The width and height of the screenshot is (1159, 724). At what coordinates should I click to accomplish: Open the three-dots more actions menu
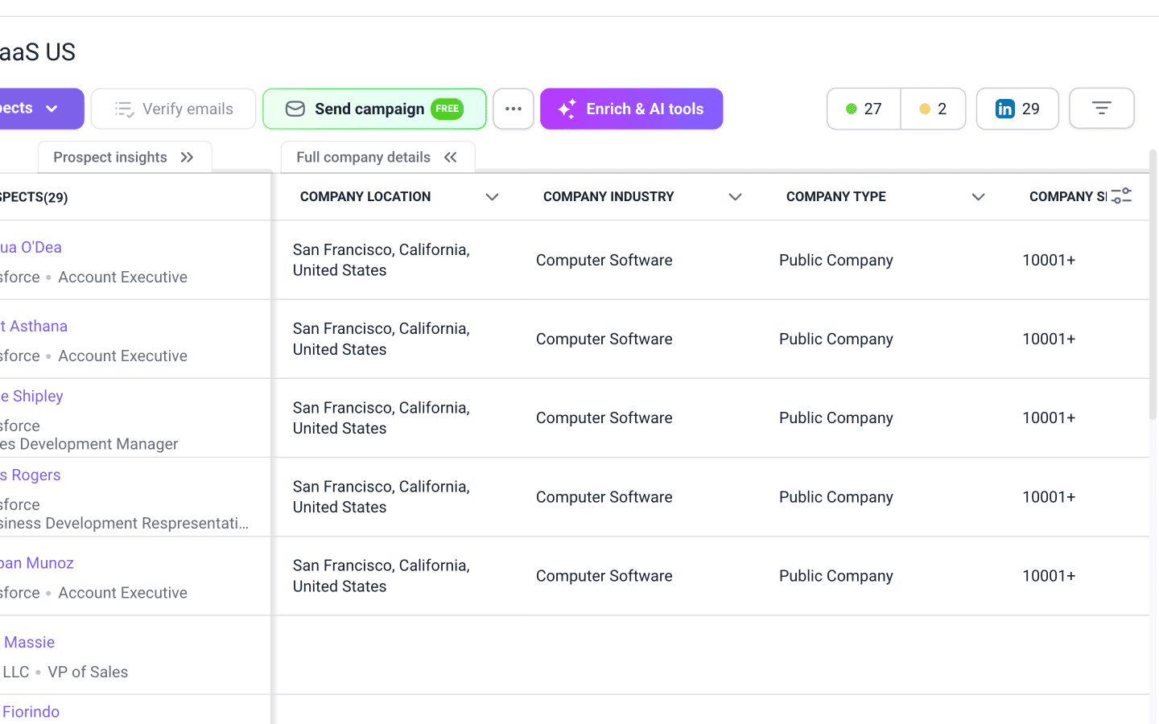pyautogui.click(x=514, y=109)
